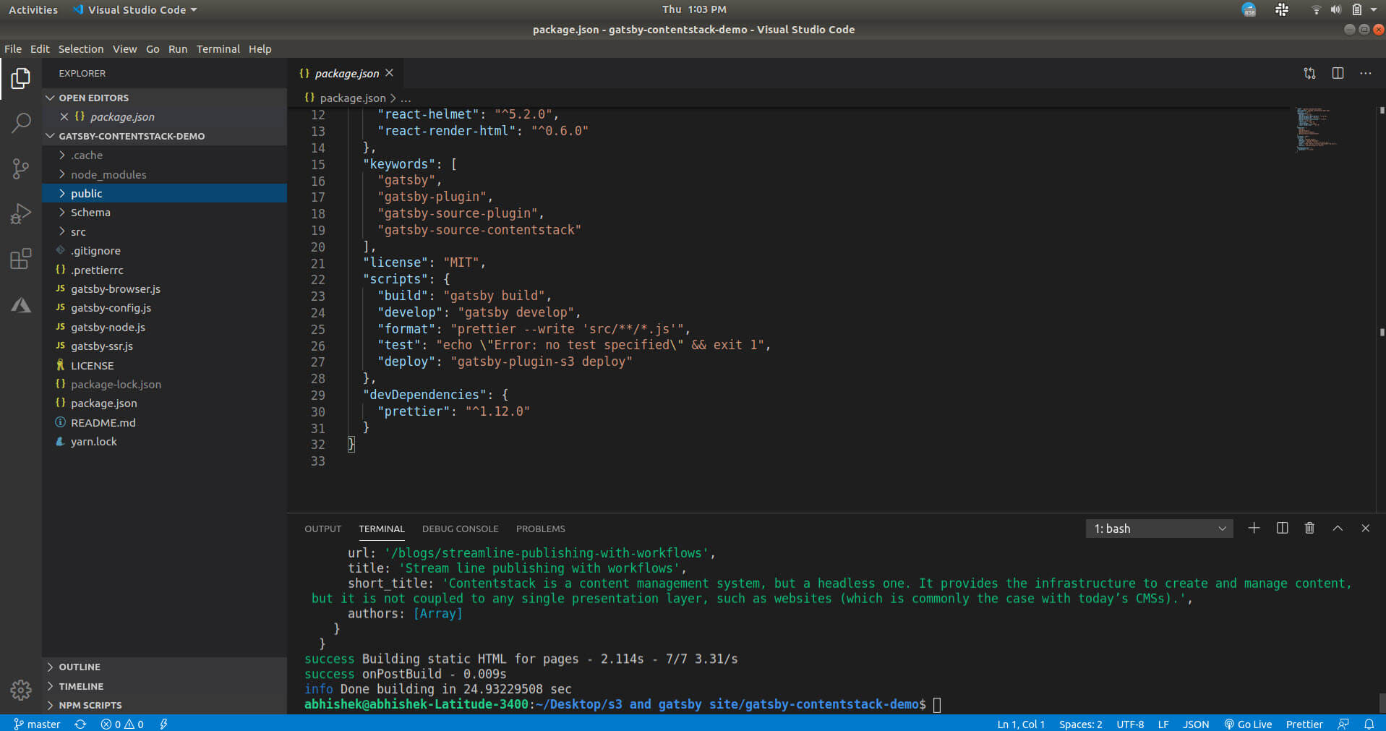The image size is (1386, 731).
Task: Open the terminal selector dropdown '1: bash'
Action: [x=1159, y=529]
